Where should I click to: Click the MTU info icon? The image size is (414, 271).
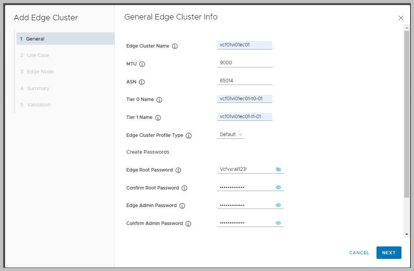(x=142, y=64)
